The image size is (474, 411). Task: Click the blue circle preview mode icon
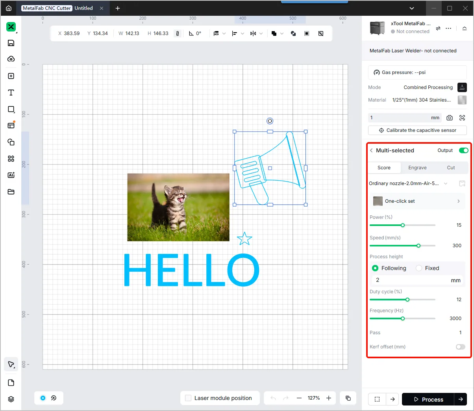43,398
